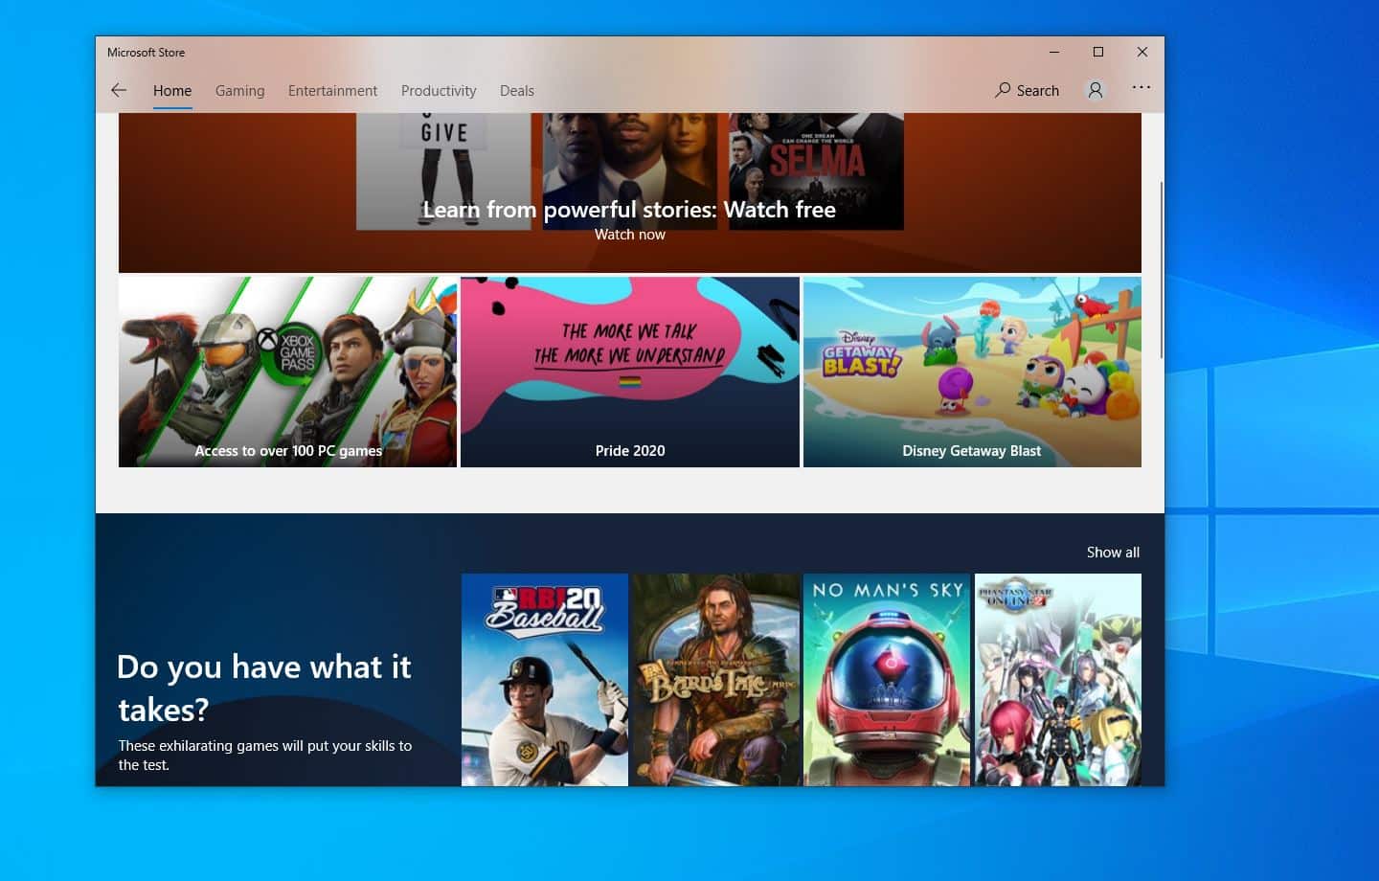Click the Watch now link
The height and width of the screenshot is (881, 1379).
629,235
